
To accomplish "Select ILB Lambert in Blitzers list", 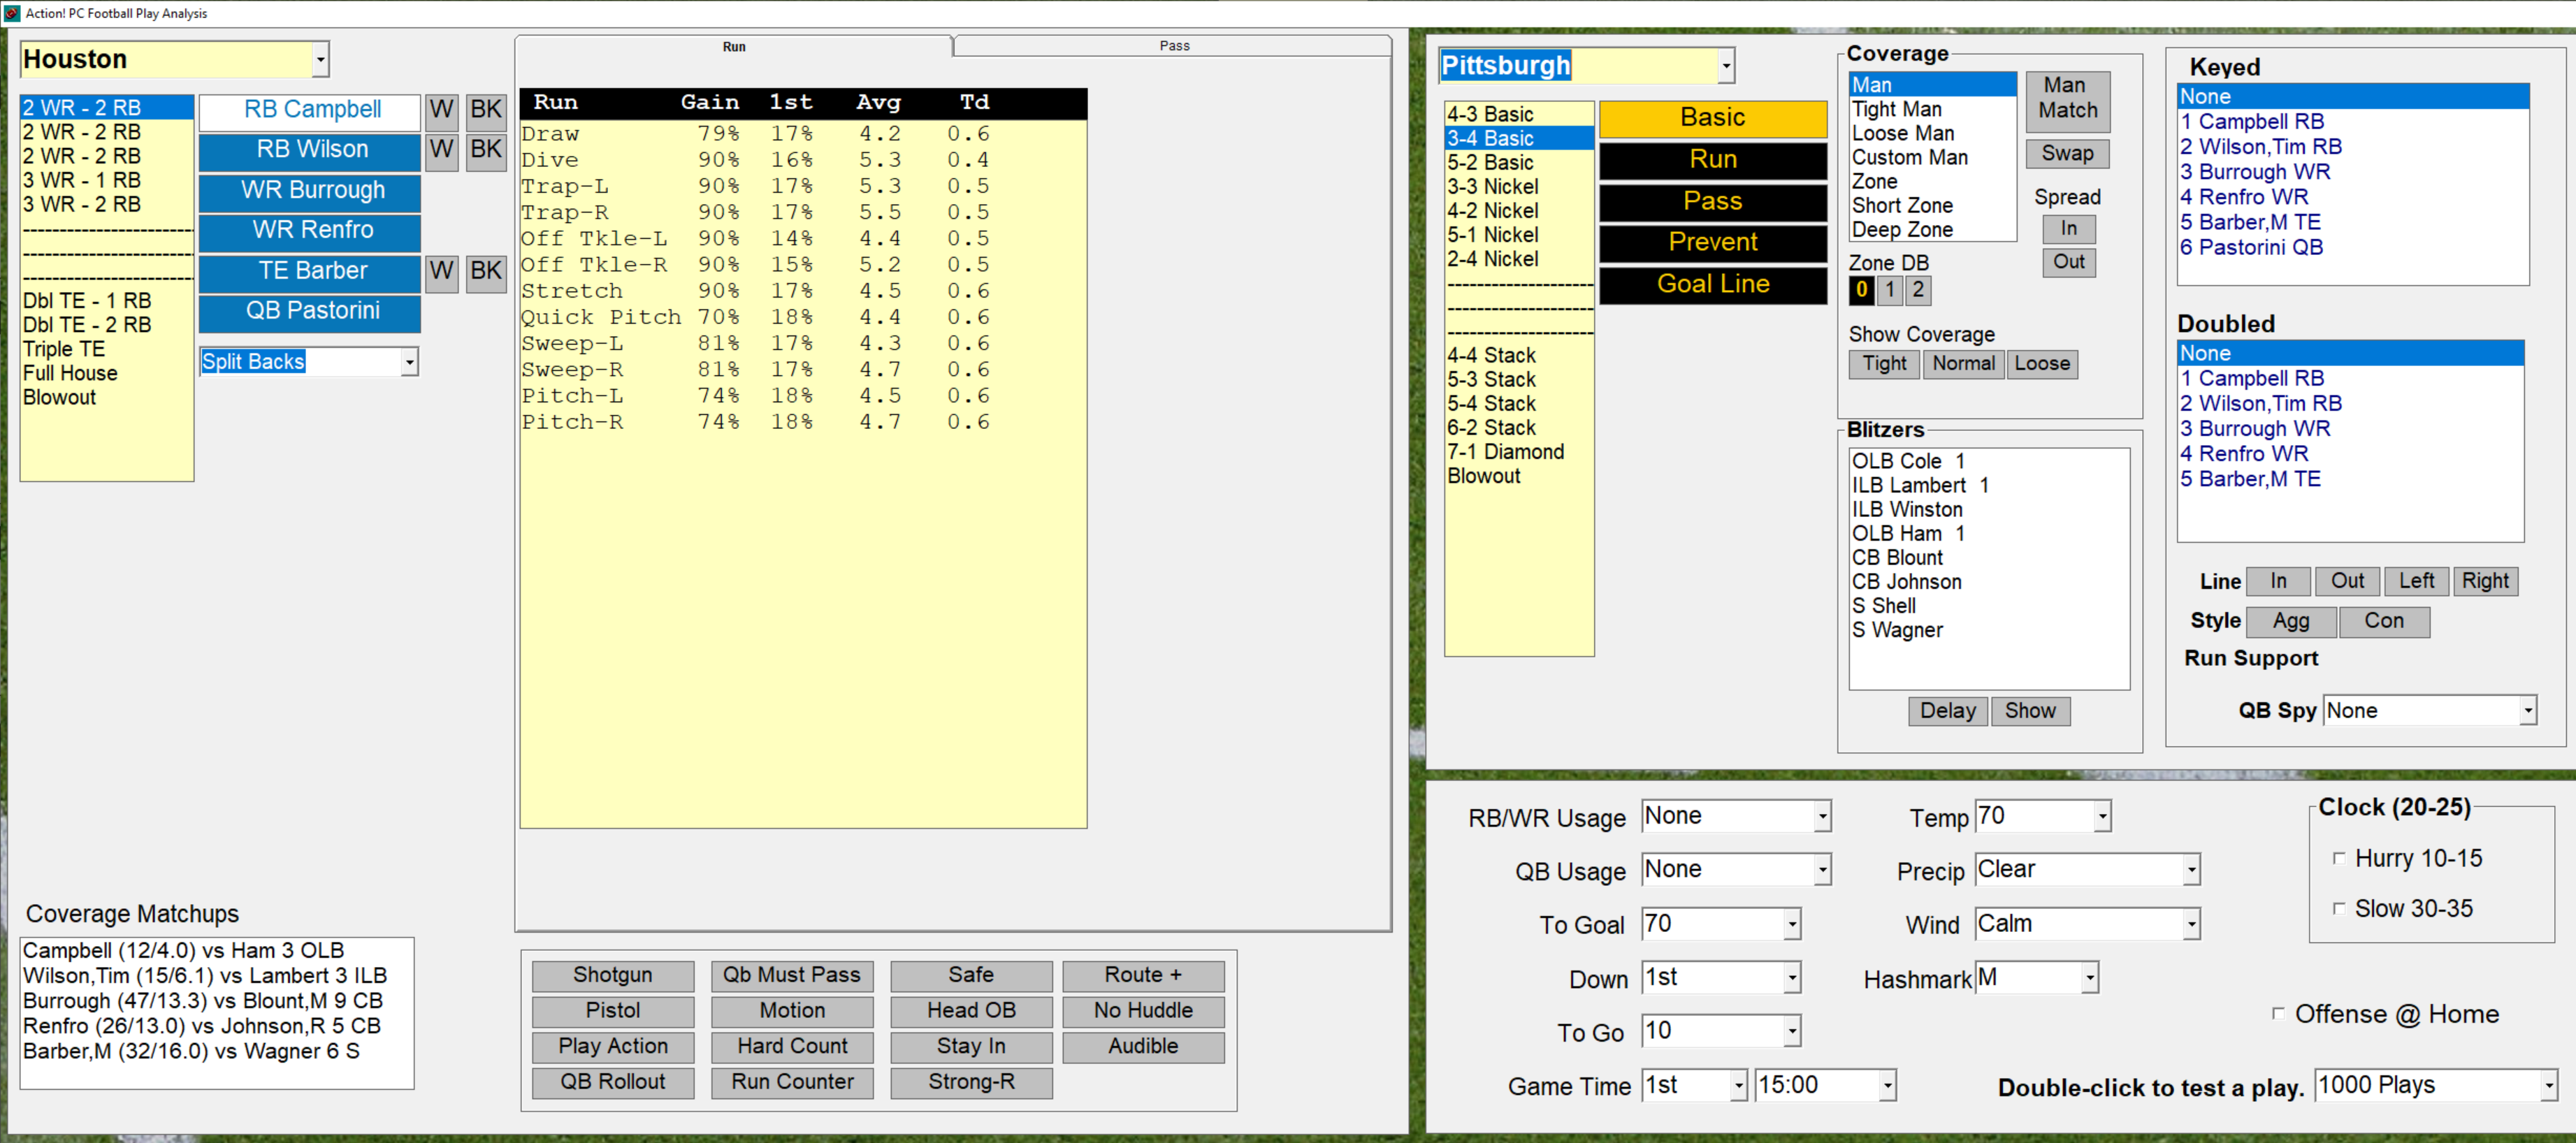I will click(1988, 486).
